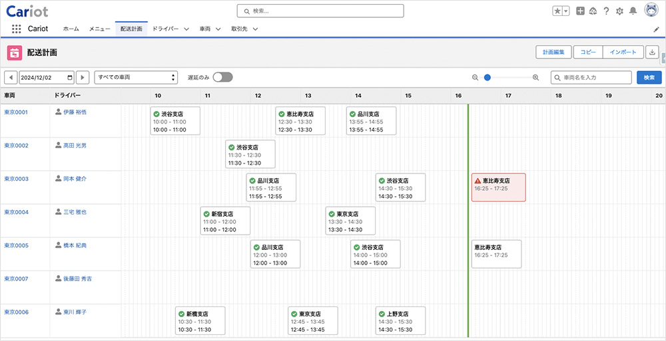The width and height of the screenshot is (666, 341).
Task: Click the zoom slider handle
Action: click(x=488, y=78)
